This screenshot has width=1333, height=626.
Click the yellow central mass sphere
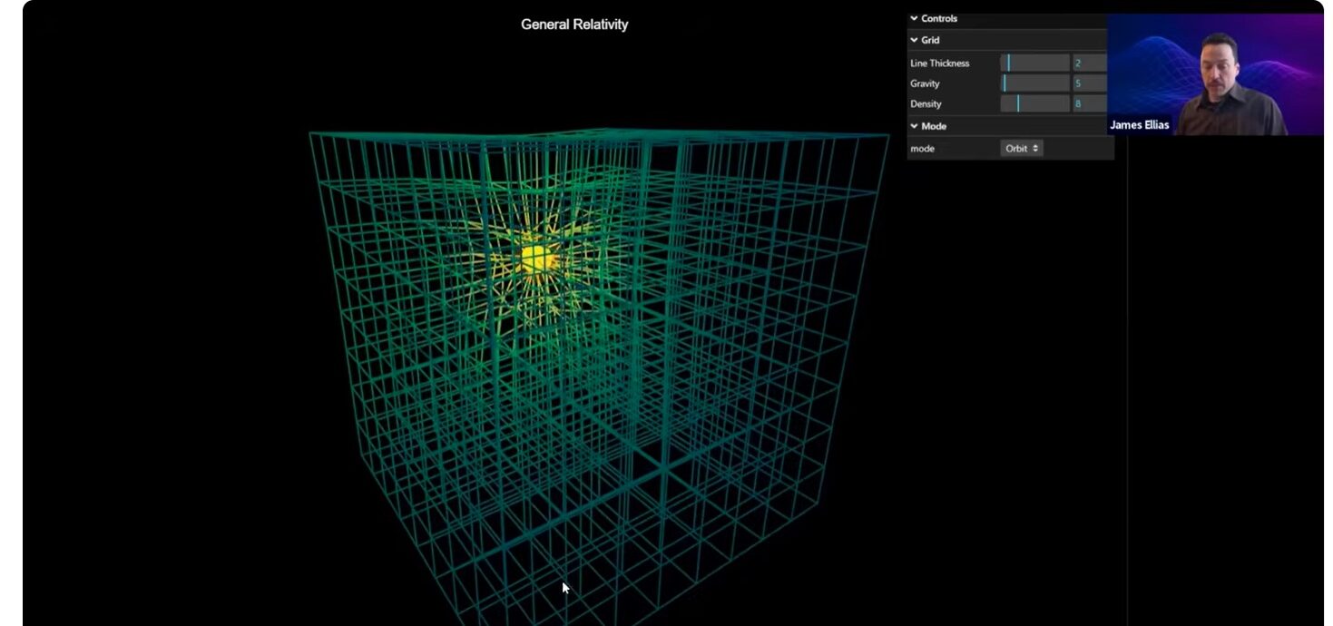click(537, 259)
